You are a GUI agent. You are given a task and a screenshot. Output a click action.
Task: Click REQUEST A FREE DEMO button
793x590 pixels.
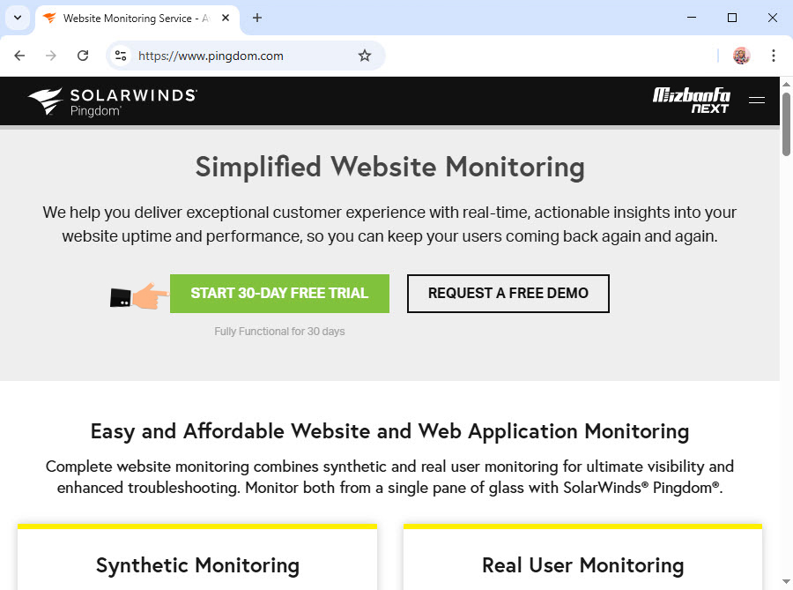(x=508, y=294)
